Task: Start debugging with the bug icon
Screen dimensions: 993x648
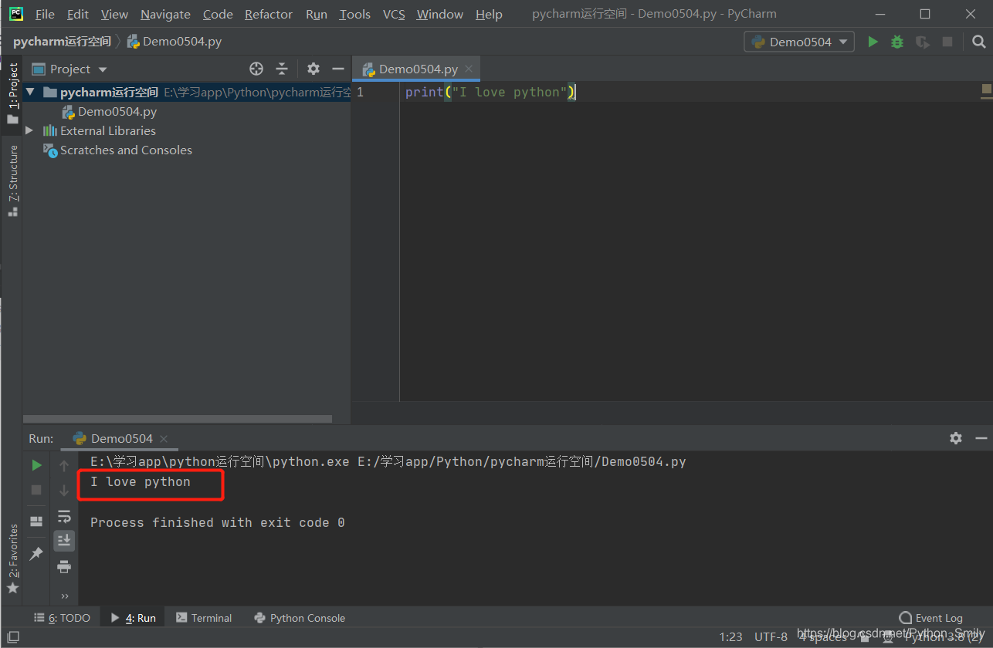Action: pos(897,42)
